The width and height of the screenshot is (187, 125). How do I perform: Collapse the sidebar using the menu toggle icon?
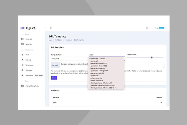(x=51, y=28)
